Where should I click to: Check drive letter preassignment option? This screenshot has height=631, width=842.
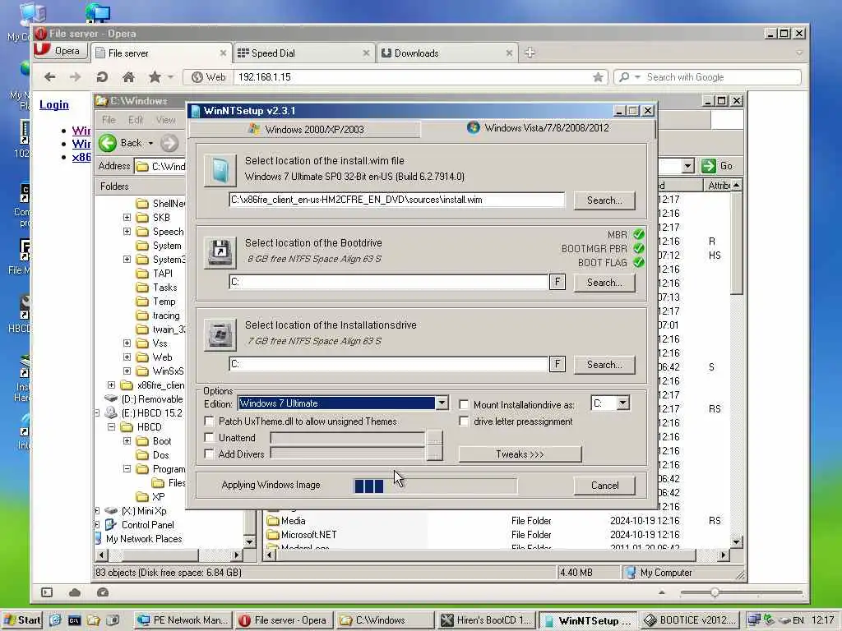464,421
